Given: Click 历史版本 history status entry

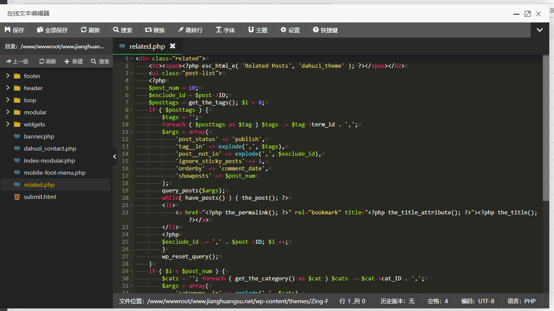Looking at the screenshot, I should point(397,301).
